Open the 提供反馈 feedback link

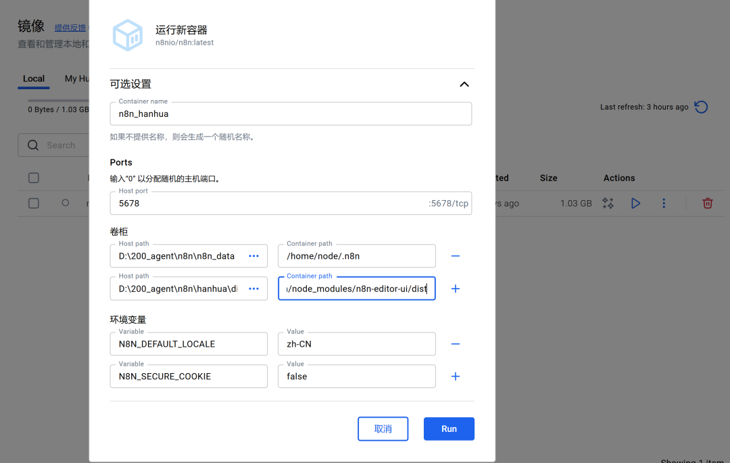[x=70, y=28]
